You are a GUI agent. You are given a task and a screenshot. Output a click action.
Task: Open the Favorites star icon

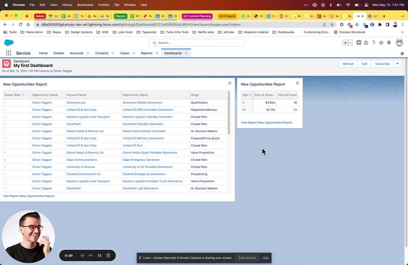[345, 43]
